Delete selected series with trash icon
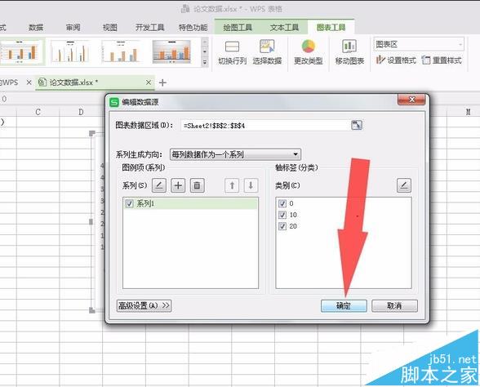480x387 pixels. pyautogui.click(x=198, y=185)
